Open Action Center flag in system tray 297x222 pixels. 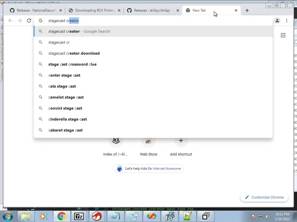[x=254, y=217]
